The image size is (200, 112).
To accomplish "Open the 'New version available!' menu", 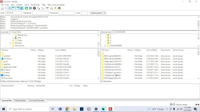I will coord(56,5).
